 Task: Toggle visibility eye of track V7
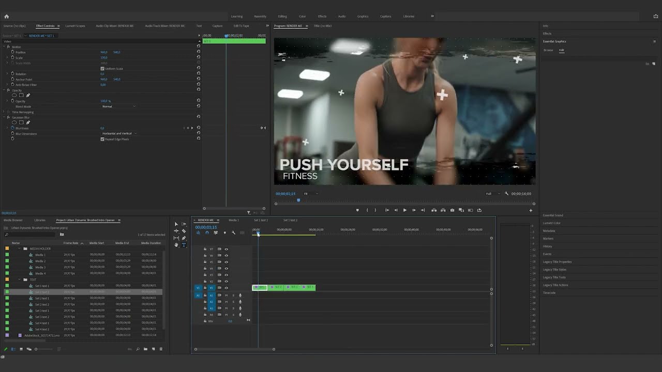pos(226,249)
